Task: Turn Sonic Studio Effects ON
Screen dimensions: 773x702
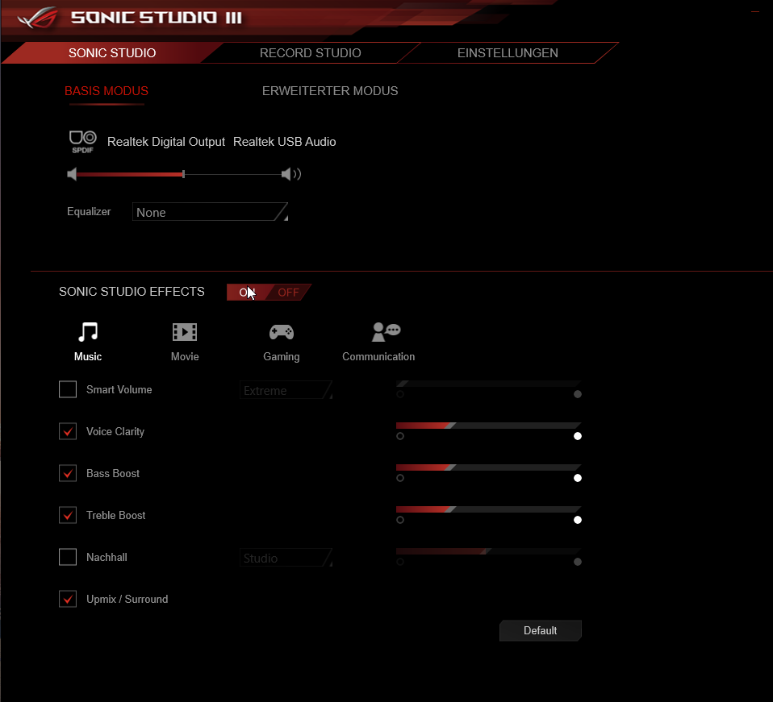Action: pyautogui.click(x=246, y=293)
